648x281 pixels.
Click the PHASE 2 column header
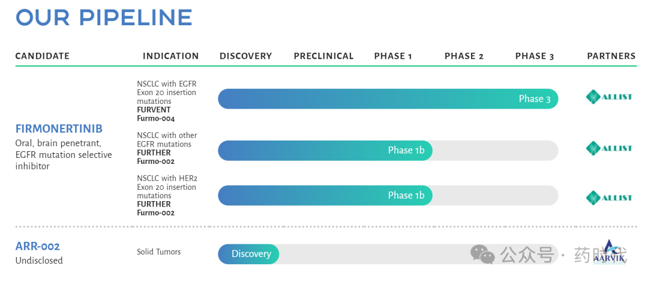pos(464,56)
